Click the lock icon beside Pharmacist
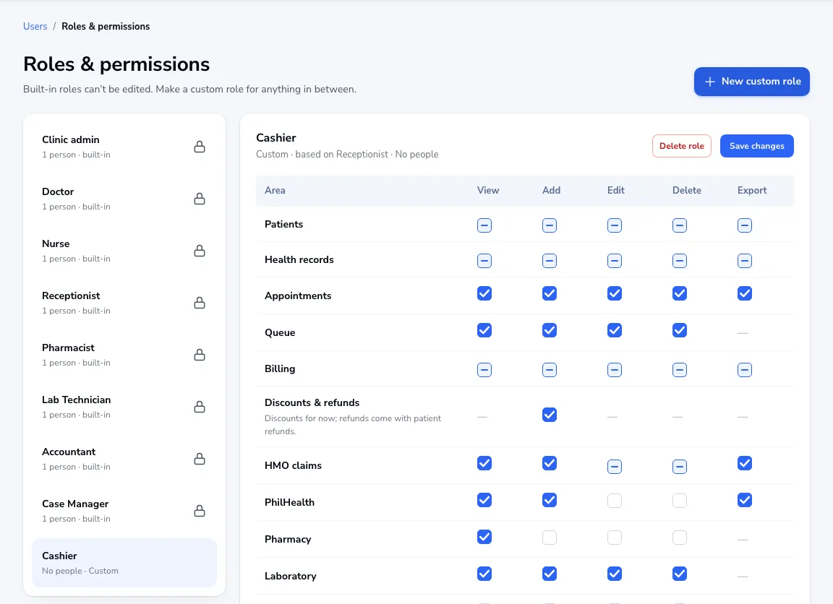Screen dimensions: 833x604 click(x=200, y=355)
